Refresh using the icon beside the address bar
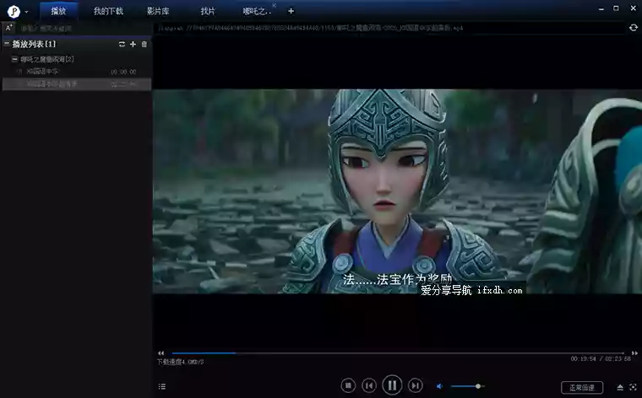This screenshot has width=642, height=398. tap(634, 27)
